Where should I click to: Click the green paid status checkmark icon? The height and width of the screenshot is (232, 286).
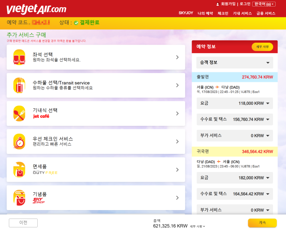pyautogui.click(x=76, y=23)
